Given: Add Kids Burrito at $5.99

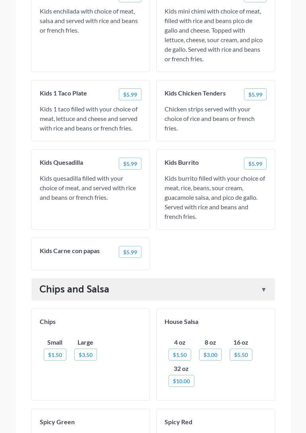Looking at the screenshot, I should point(255,164).
